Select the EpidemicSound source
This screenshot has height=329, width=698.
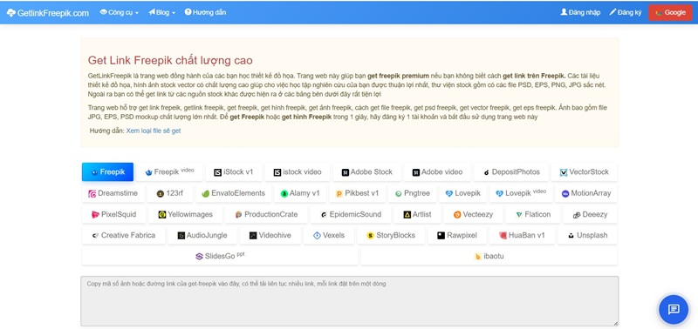[x=351, y=214]
